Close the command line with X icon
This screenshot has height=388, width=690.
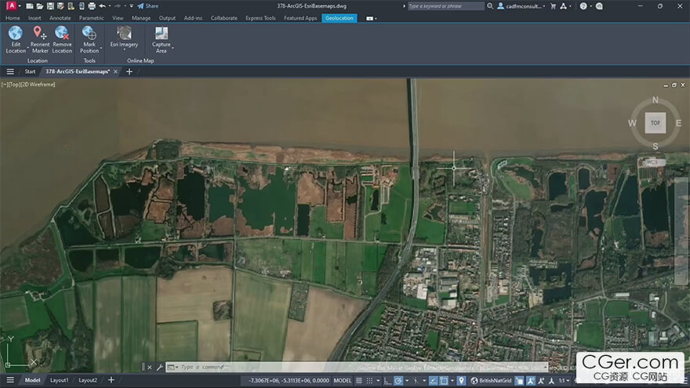[x=150, y=367]
